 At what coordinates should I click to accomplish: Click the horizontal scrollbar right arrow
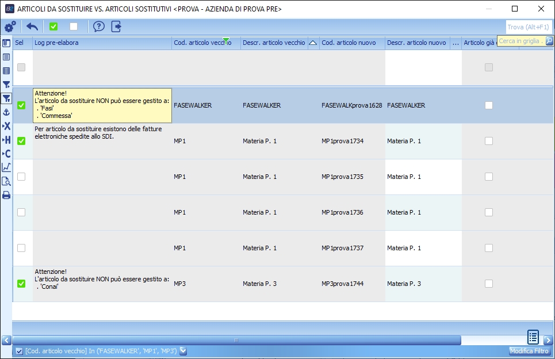coord(548,340)
